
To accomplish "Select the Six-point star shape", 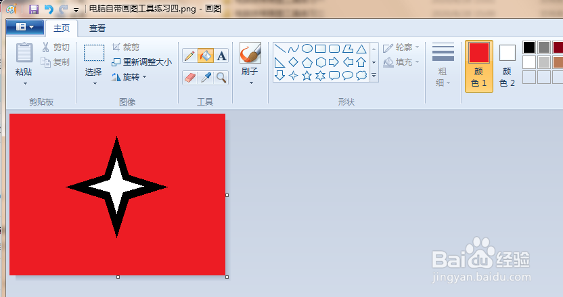I will click(320, 75).
